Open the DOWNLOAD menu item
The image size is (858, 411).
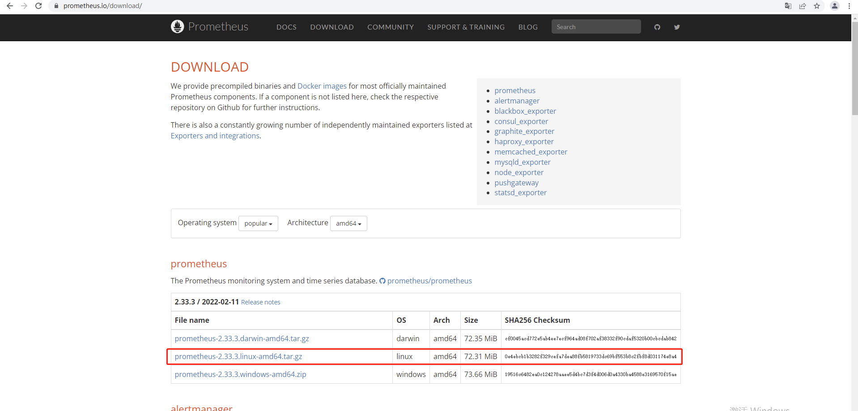click(332, 27)
